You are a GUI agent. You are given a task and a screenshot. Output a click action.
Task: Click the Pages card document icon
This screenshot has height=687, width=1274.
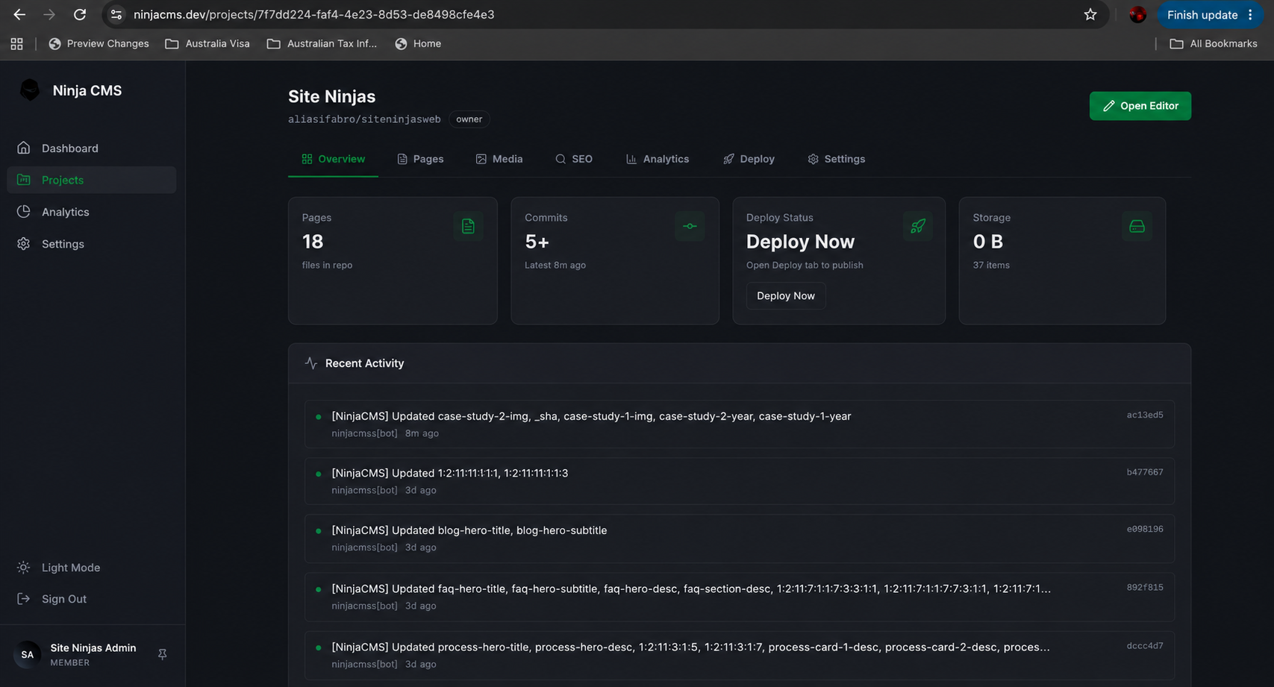coord(468,226)
